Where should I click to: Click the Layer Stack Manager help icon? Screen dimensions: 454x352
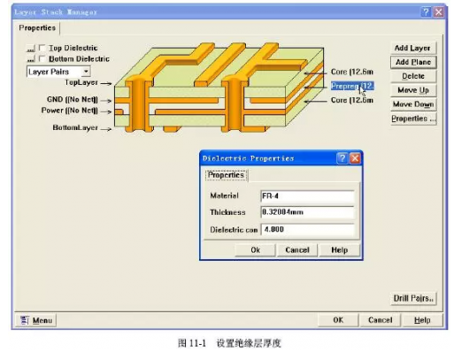[426, 11]
